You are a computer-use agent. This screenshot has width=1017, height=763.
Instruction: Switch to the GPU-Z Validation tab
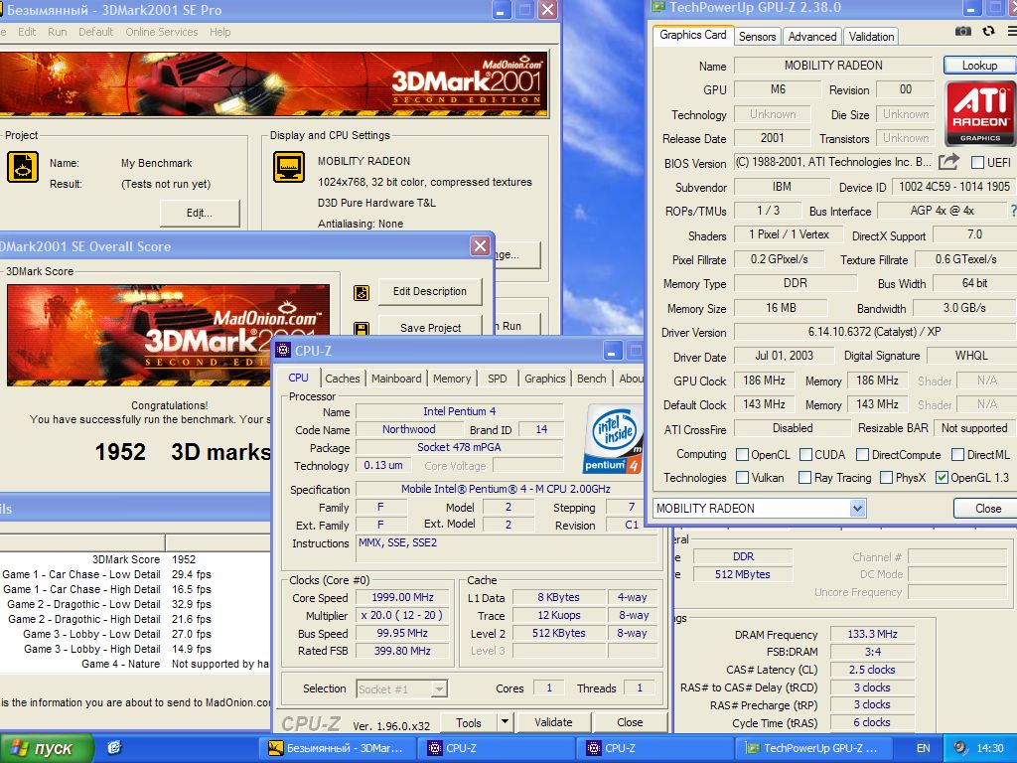point(871,37)
